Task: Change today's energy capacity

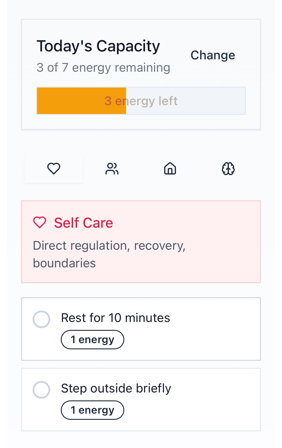Action: coord(213,55)
